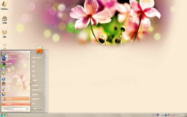Click the volume speaker tray icon

click(x=177, y=115)
